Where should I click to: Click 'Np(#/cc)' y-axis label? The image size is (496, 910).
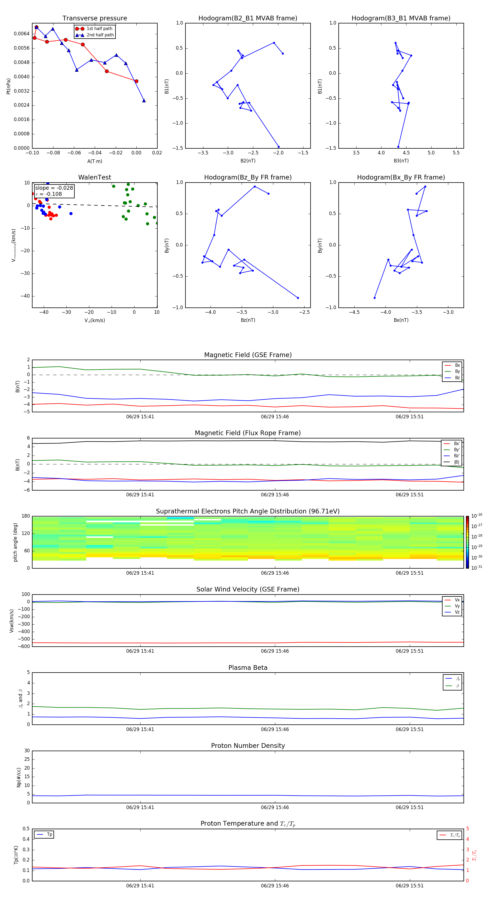(19, 777)
